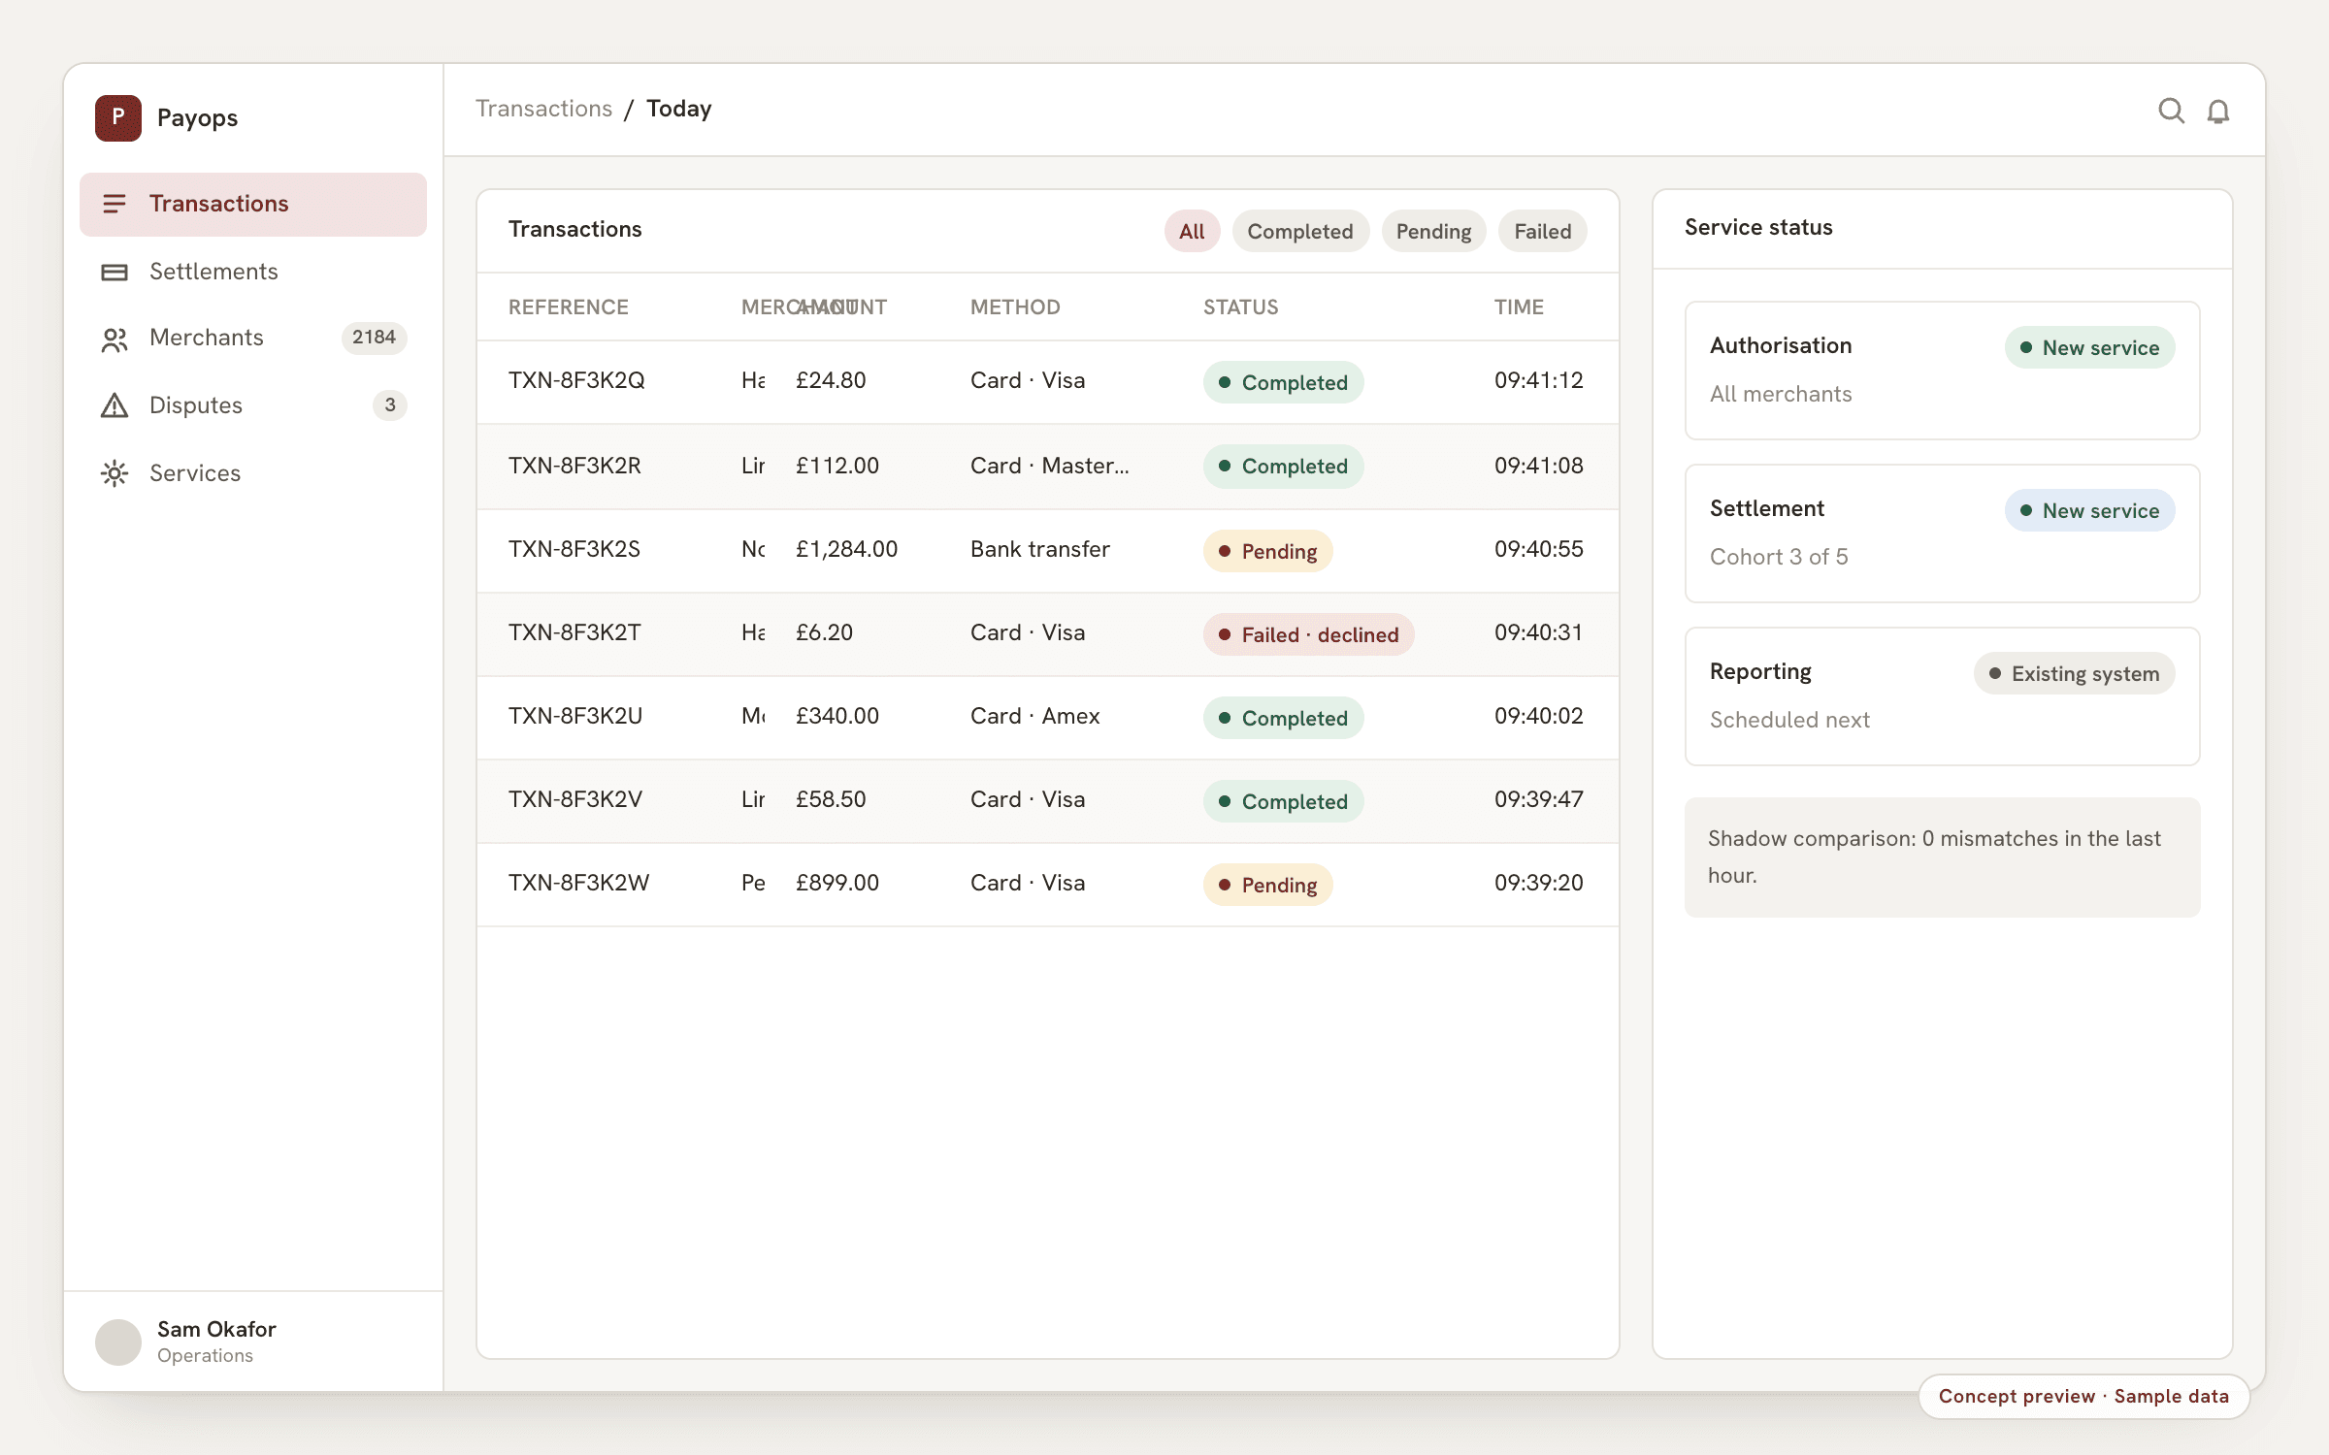Click Pending badge in TXN-8F3K2W row
The height and width of the screenshot is (1455, 2329).
tap(1267, 885)
